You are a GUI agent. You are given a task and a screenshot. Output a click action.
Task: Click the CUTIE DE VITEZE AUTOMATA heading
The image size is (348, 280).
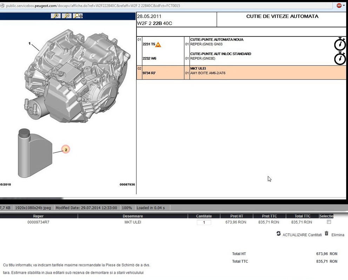coord(282,16)
